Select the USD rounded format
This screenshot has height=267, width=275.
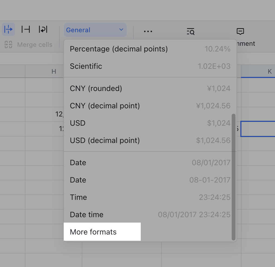click(78, 123)
